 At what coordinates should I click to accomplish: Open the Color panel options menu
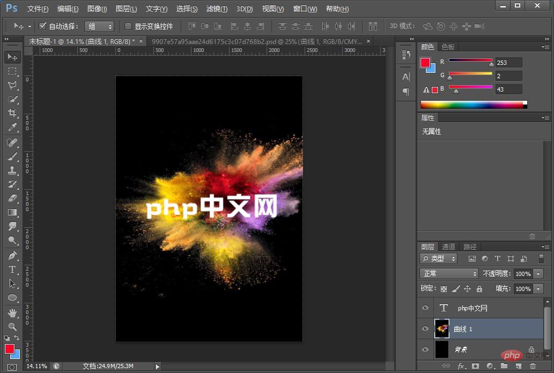click(545, 47)
